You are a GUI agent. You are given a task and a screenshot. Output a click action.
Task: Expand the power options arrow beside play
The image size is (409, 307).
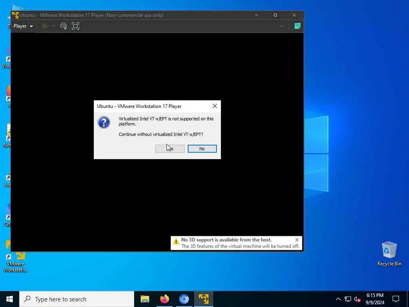point(53,26)
